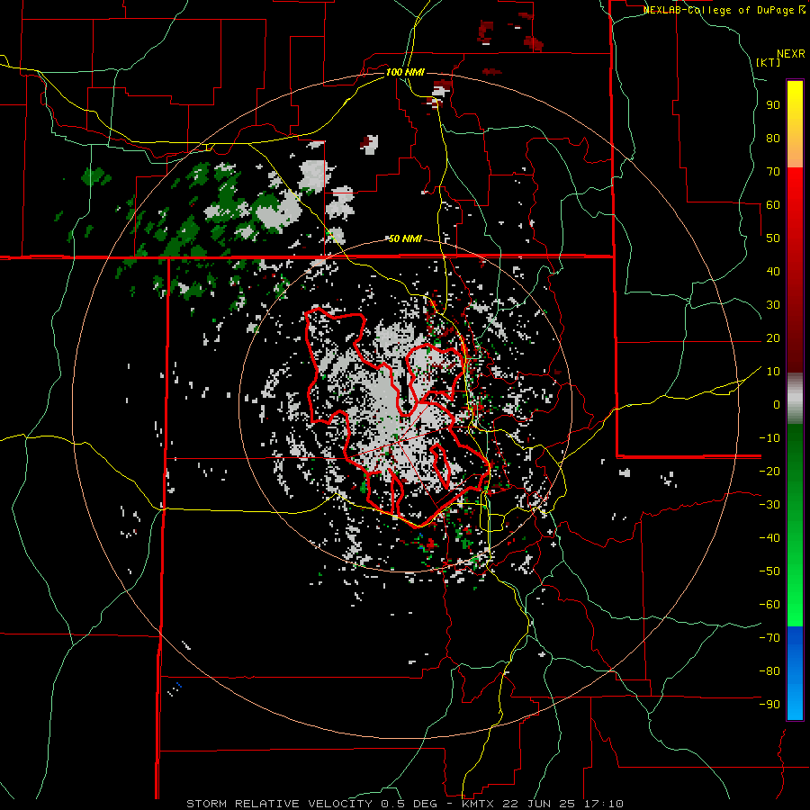Select the 90 value on velocity scale
The height and width of the screenshot is (810, 810).
773,105
